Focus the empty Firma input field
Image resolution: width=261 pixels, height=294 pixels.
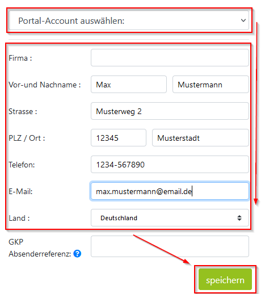coord(170,58)
